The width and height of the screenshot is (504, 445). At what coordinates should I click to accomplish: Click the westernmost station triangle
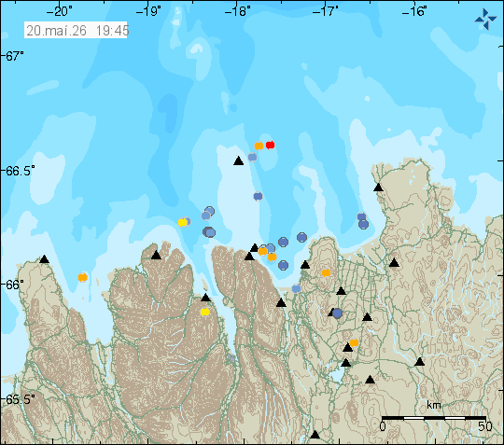tap(45, 259)
